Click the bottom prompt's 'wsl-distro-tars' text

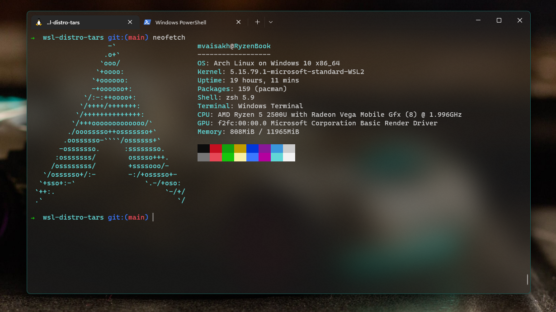tap(73, 217)
